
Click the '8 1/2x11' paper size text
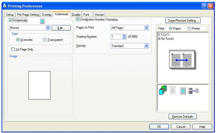tap(163, 35)
